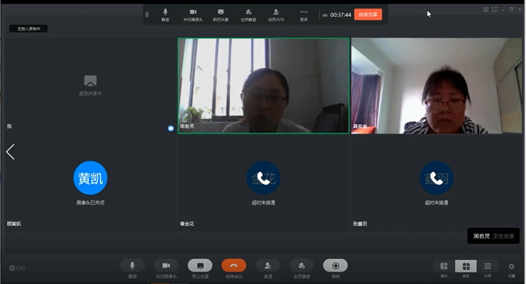Mute microphone in the floating share toolbar
The image size is (526, 284).
coord(166,13)
